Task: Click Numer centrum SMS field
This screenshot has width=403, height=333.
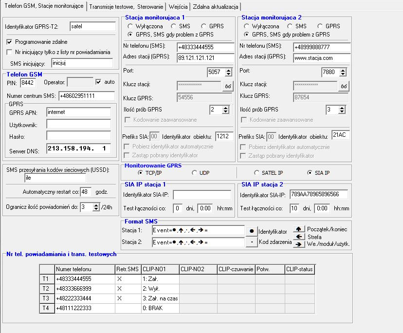Action: pos(87,96)
